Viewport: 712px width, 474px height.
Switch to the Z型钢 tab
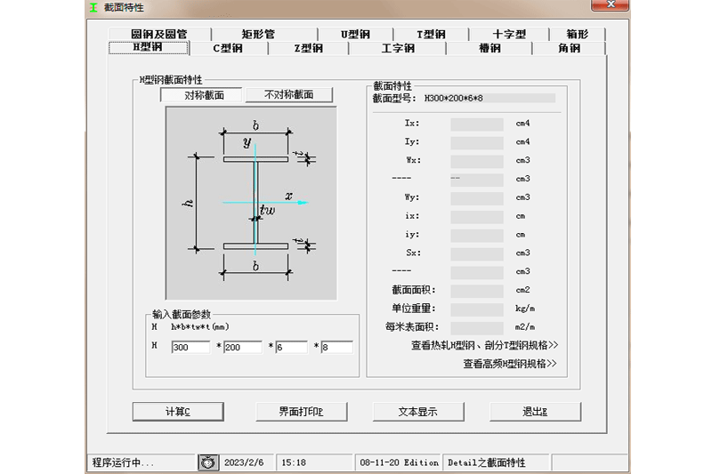(308, 48)
